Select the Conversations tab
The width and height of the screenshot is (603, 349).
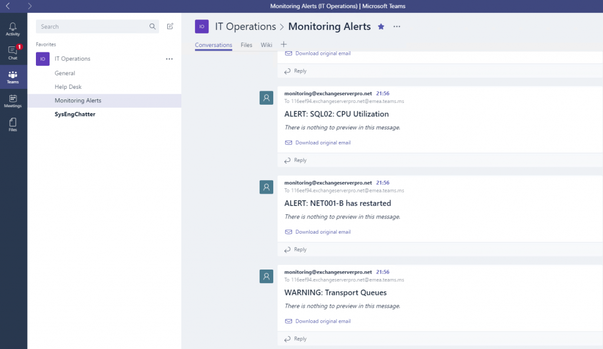click(x=213, y=45)
